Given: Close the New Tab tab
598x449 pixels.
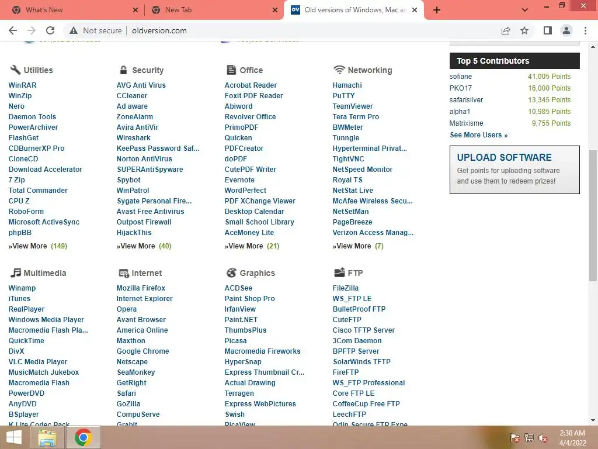Looking at the screenshot, I should point(275,10).
